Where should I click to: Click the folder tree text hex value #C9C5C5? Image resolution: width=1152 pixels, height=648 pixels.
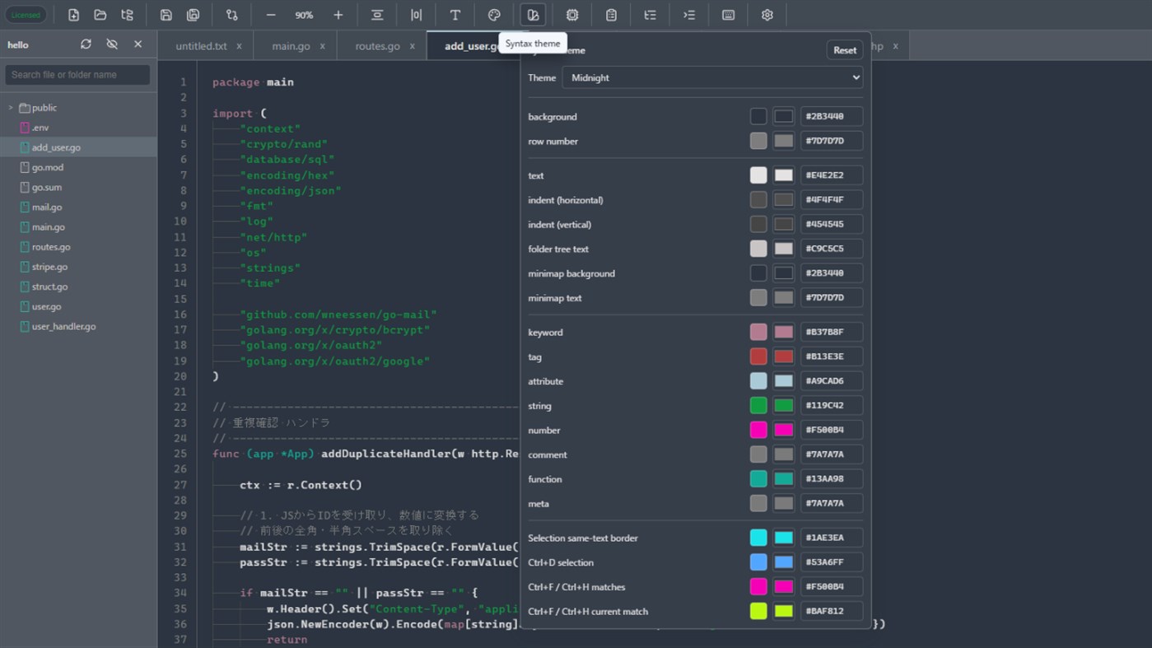coord(832,249)
